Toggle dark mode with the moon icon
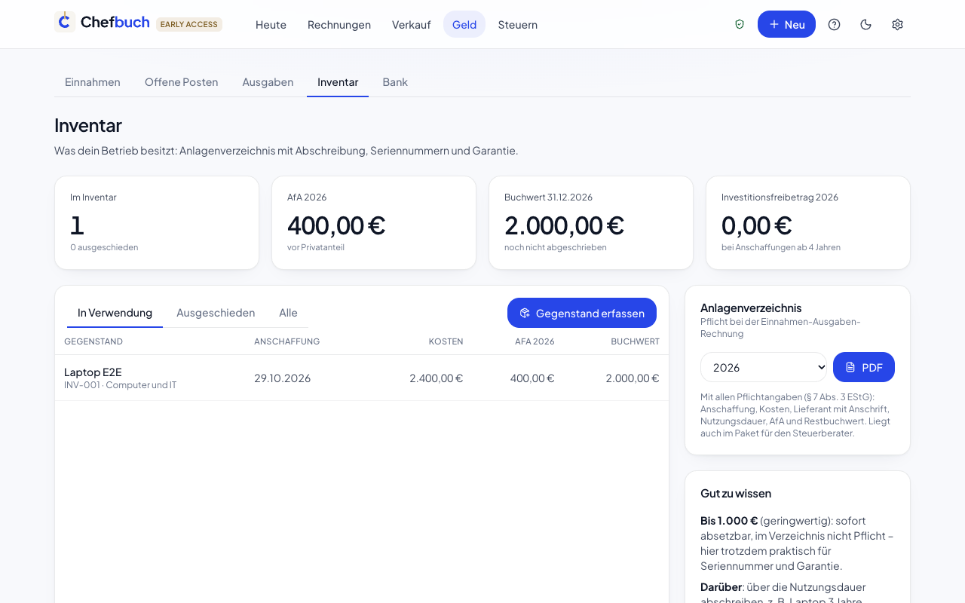The height and width of the screenshot is (603, 965). pyautogui.click(x=865, y=24)
